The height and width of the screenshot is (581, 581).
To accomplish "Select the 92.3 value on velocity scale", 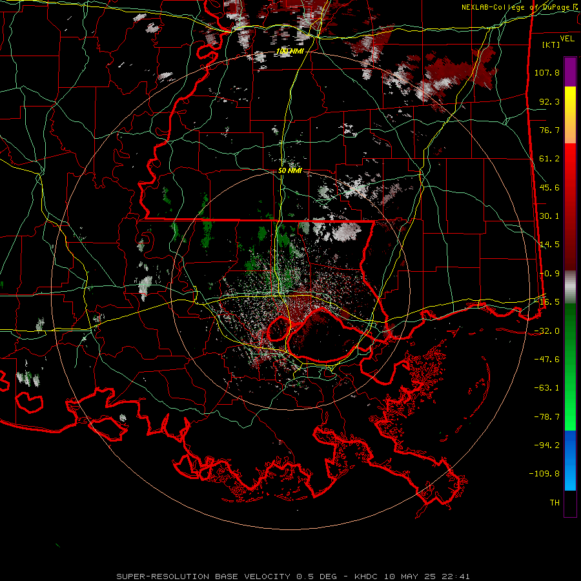I will tap(549, 101).
